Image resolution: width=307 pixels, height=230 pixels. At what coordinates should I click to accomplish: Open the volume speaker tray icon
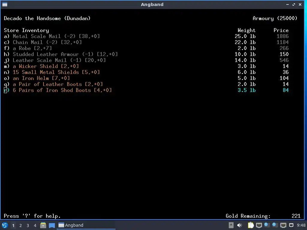click(x=240, y=225)
